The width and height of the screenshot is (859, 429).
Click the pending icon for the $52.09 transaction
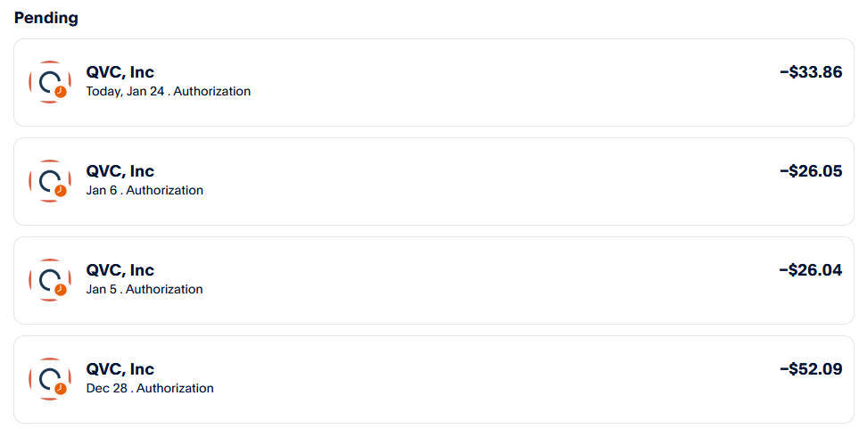click(50, 379)
